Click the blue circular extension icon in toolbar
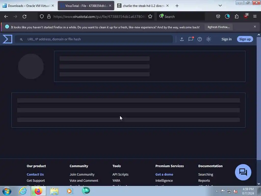Screen dimensions: 261x196 227,16
